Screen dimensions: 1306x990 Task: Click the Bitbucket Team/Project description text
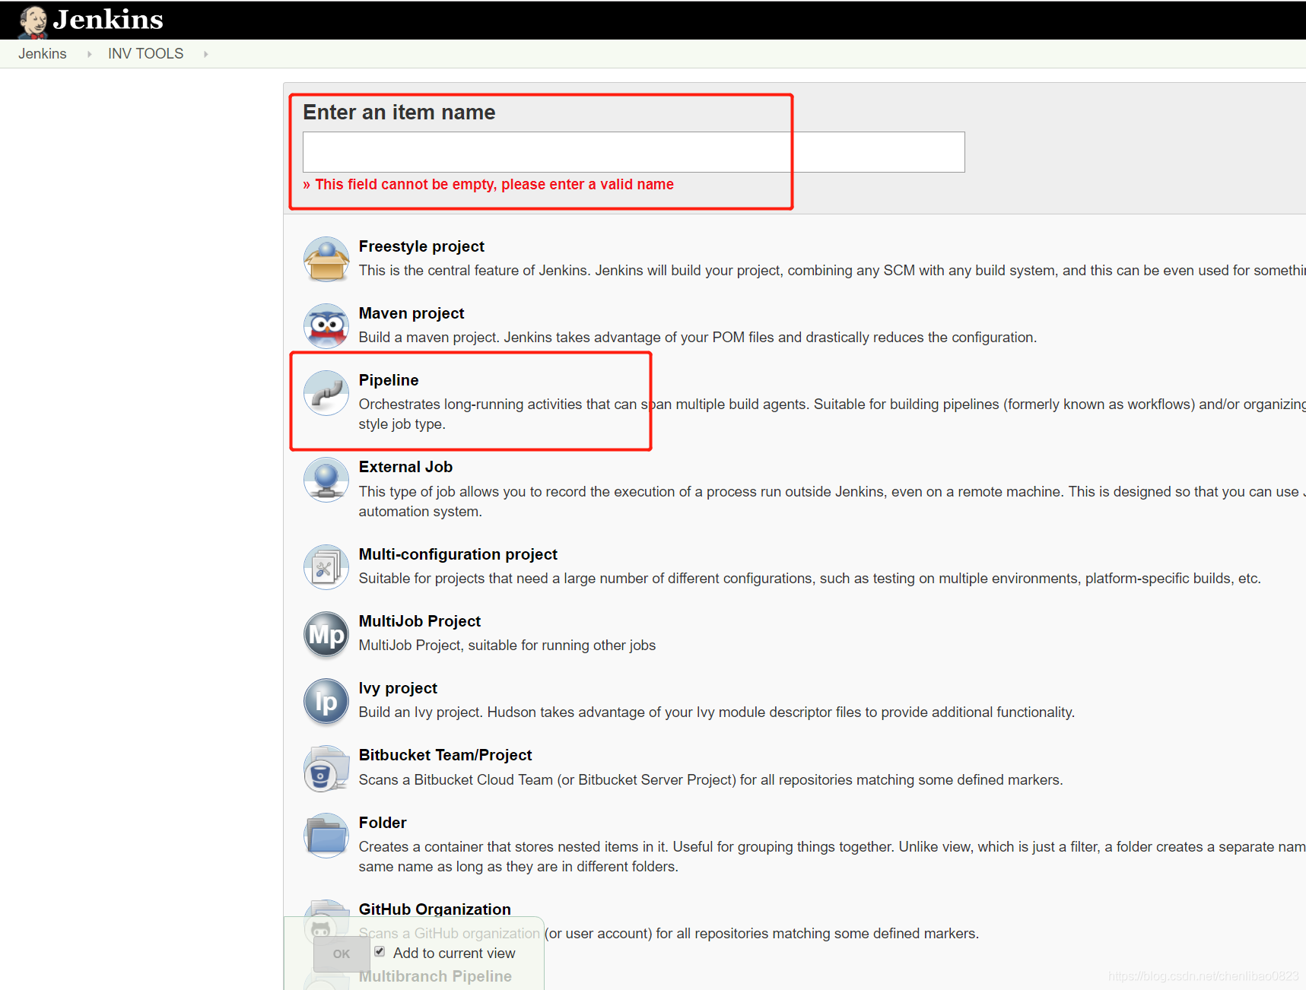click(710, 780)
